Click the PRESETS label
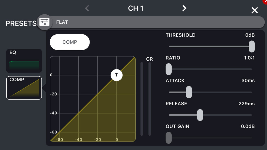This screenshot has height=150, width=267. coord(21,23)
